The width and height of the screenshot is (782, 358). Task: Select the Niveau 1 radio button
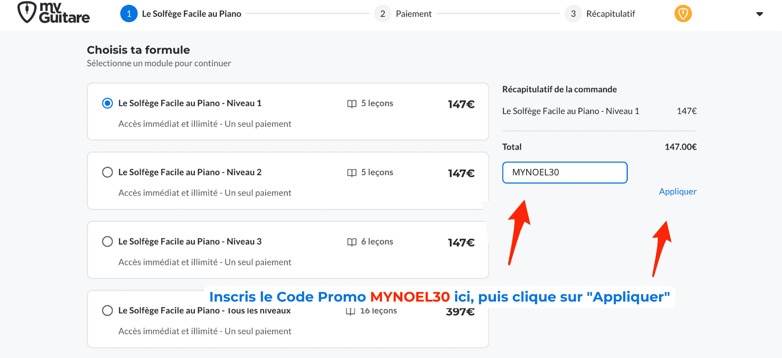(108, 103)
